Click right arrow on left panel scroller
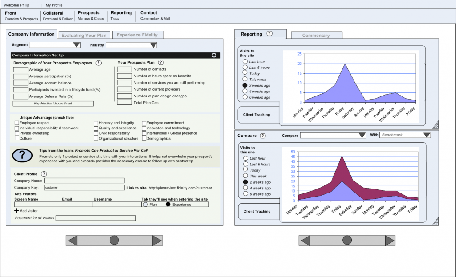The image size is (456, 277). tap(157, 241)
